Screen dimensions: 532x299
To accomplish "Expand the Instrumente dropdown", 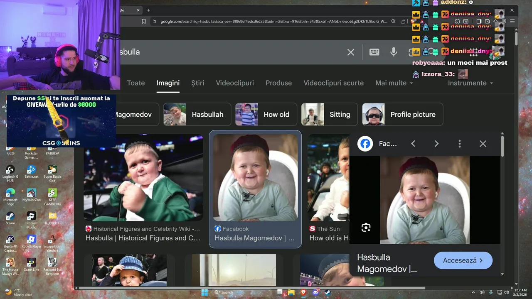I will point(470,83).
